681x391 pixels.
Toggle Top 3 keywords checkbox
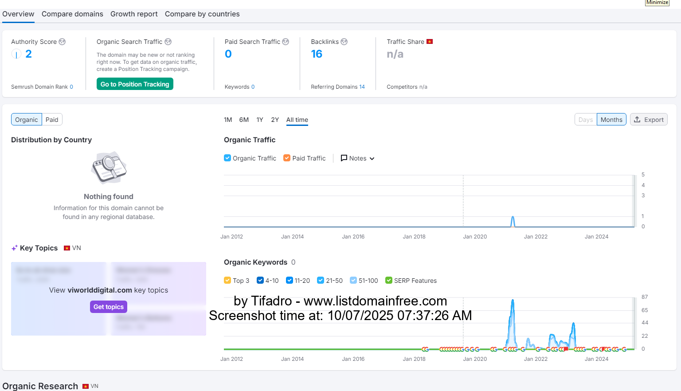click(x=227, y=280)
